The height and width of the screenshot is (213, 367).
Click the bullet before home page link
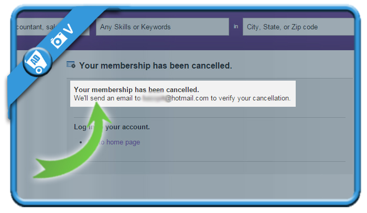click(81, 142)
